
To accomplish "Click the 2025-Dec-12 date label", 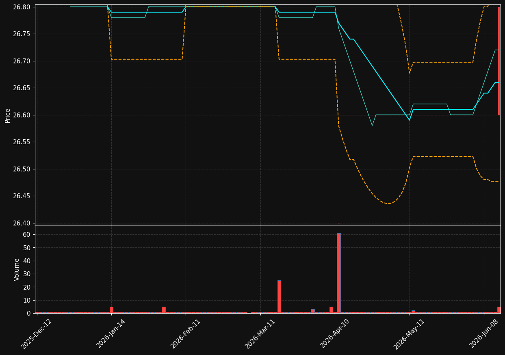I will coord(37,333).
